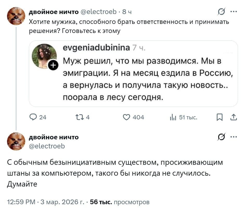Bookmark the tweet via bookmark icon

(220, 117)
